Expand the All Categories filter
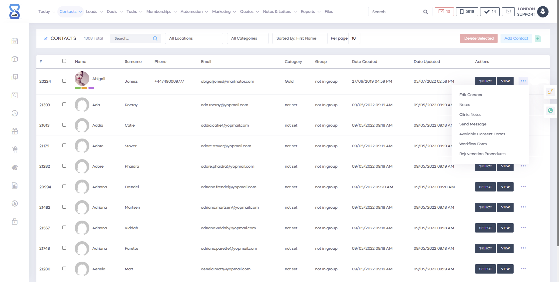This screenshot has width=559, height=282. click(x=247, y=38)
